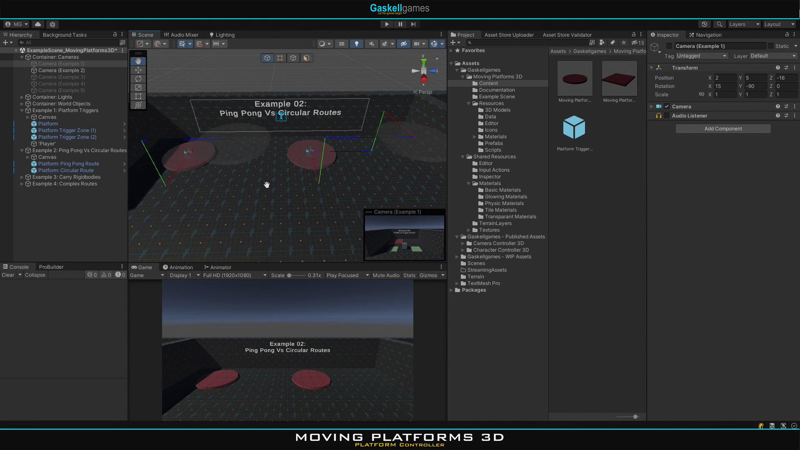Expand the Packages folder in Project
This screenshot has width=800, height=450.
pyautogui.click(x=451, y=290)
